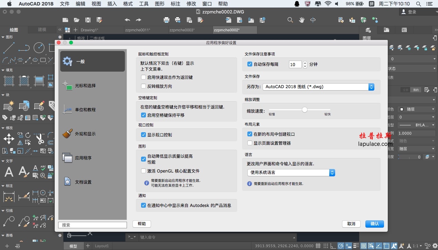The width and height of the screenshot is (438, 250).
Task: Select the Pan hand tool in toolbar
Action: (302, 20)
